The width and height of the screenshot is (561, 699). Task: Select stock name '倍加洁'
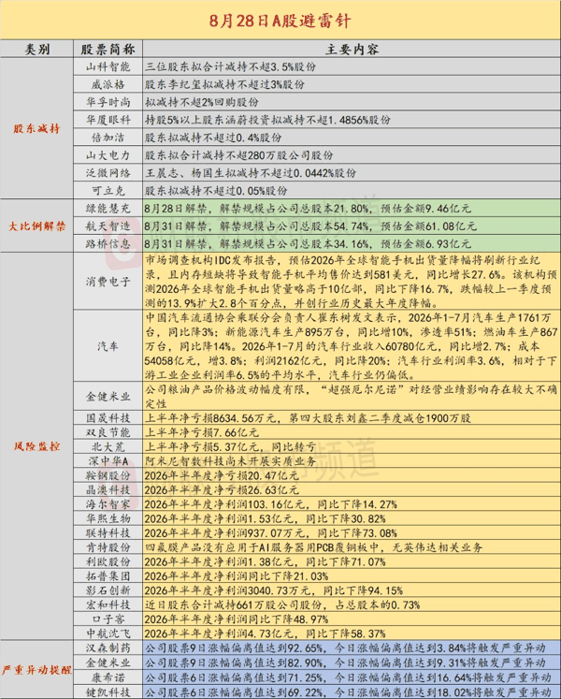[108, 138]
